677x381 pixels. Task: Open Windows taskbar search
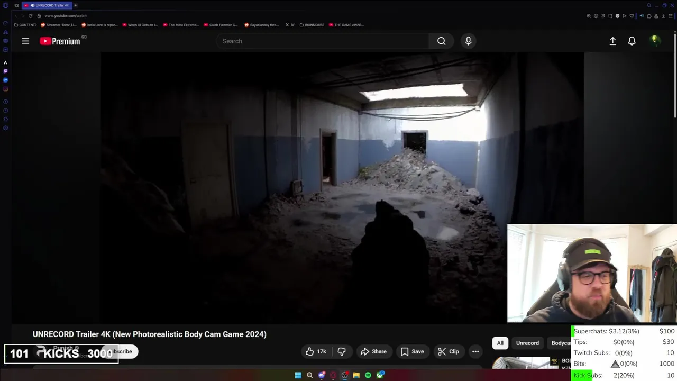tap(309, 375)
